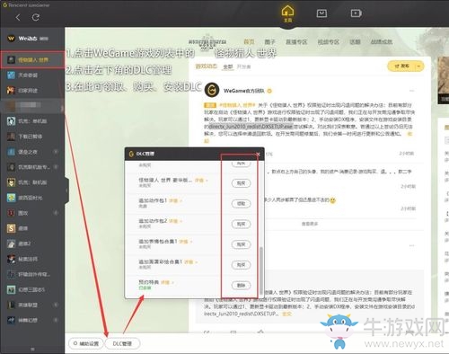
Task: Switch to 战绩成就 tab
Action: click(382, 41)
